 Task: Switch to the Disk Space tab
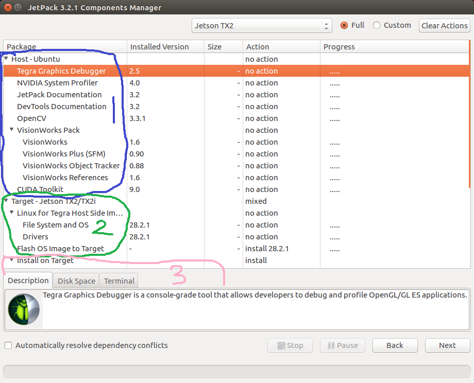[x=76, y=281]
